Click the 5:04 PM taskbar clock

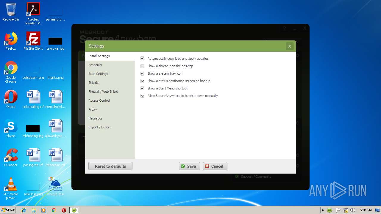pyautogui.click(x=366, y=210)
